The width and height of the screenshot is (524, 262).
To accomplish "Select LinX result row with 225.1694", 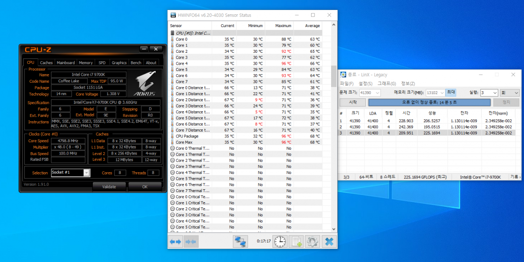I will (427, 133).
